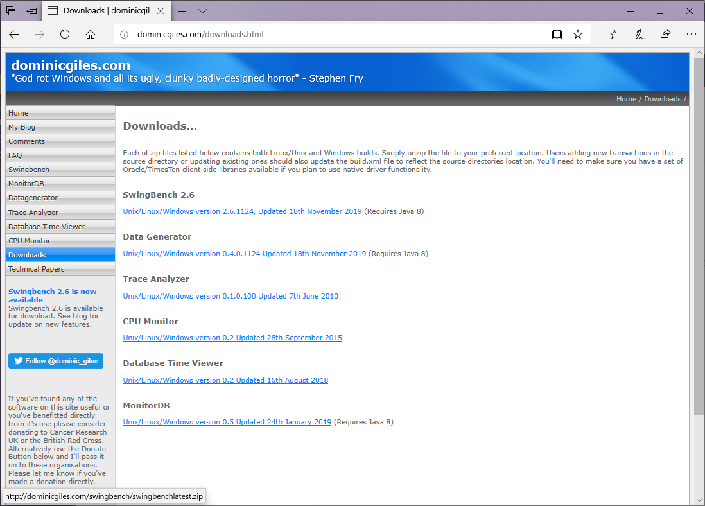Open reading view book icon
Image resolution: width=705 pixels, height=506 pixels.
(557, 35)
